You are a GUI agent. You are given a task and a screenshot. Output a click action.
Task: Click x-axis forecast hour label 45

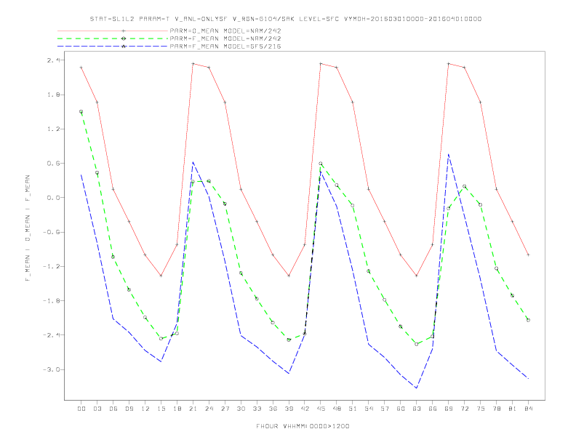321,409
